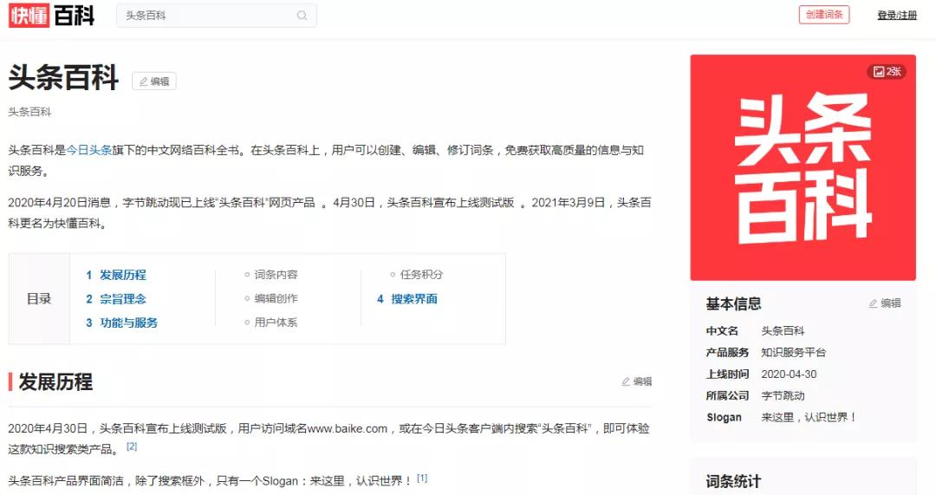Click the 2张 image count badge

click(x=887, y=72)
